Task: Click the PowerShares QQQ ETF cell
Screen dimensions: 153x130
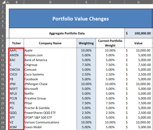Action: coord(50,113)
